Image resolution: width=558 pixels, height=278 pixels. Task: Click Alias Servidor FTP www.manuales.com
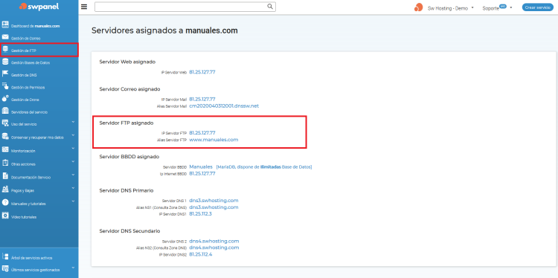(x=214, y=140)
